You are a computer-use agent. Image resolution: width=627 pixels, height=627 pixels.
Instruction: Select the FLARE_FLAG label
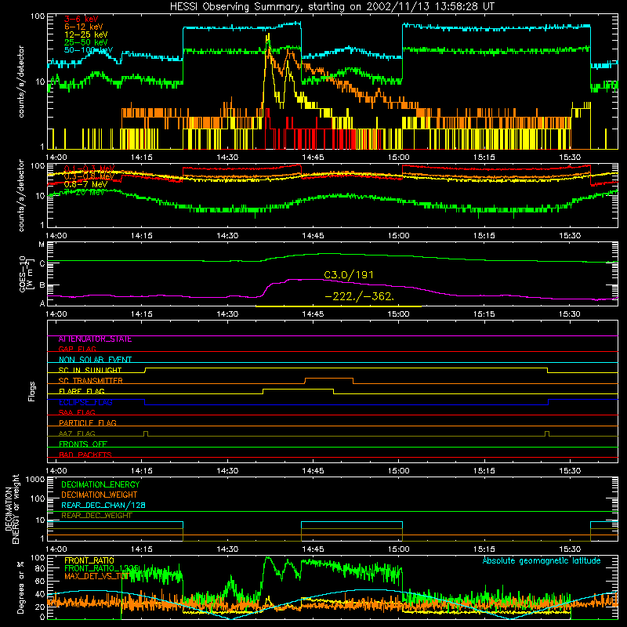pos(82,391)
